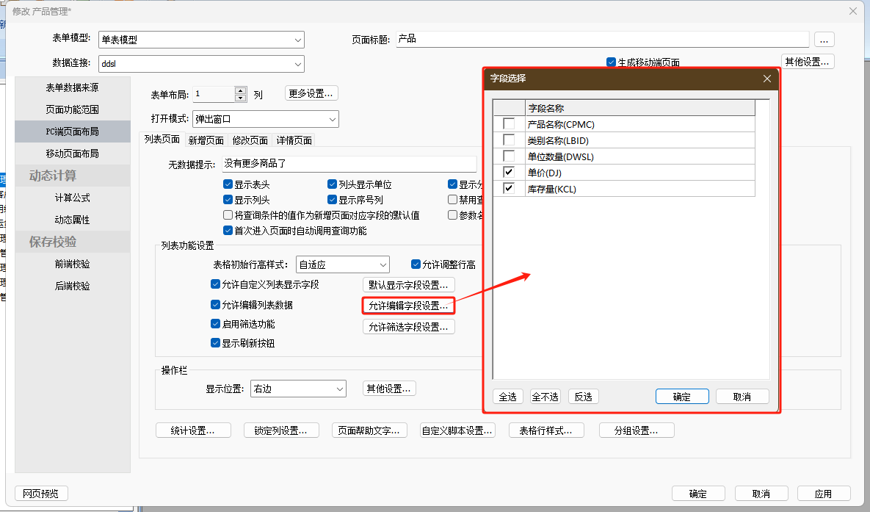Image resolution: width=870 pixels, height=512 pixels.
Task: Switch to the 新增页面 tab
Action: coord(206,140)
